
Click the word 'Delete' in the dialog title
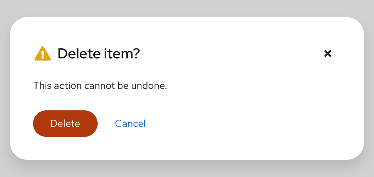pyautogui.click(x=79, y=54)
